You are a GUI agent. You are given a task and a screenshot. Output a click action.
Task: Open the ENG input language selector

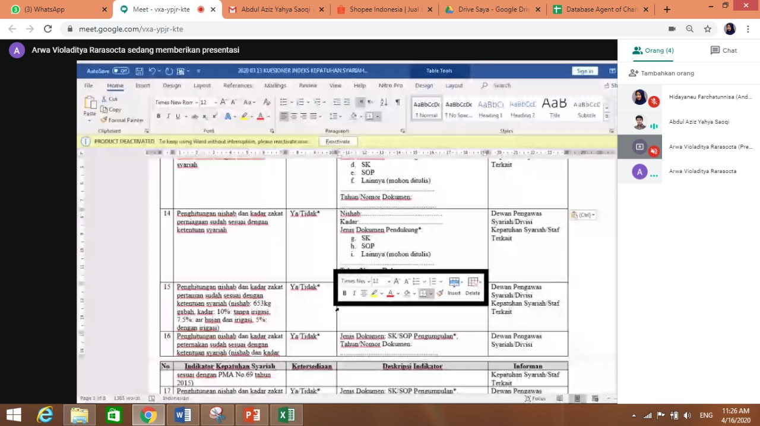[706, 415]
